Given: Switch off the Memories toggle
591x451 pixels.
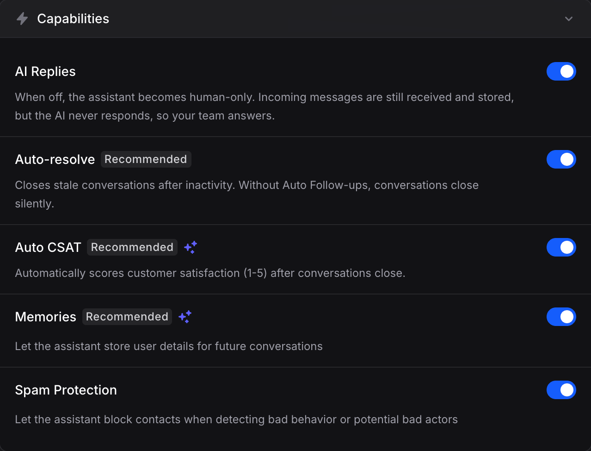Looking at the screenshot, I should click(561, 317).
